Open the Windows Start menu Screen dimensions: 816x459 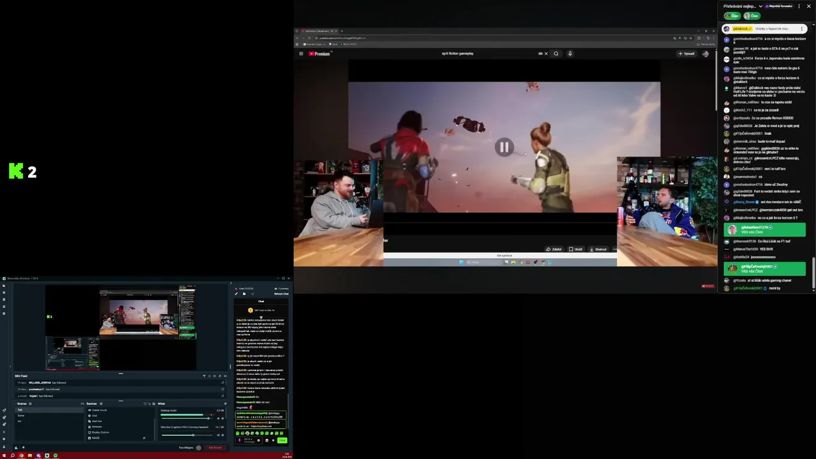click(4, 455)
